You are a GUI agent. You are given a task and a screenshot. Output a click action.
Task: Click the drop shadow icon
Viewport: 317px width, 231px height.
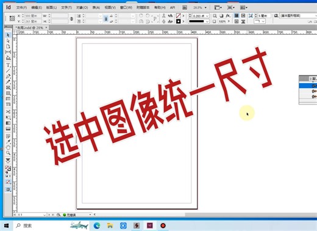click(x=221, y=16)
